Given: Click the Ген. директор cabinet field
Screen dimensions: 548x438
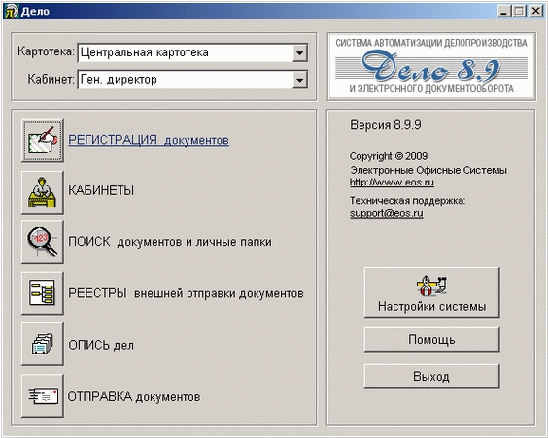Looking at the screenshot, I should (x=192, y=80).
